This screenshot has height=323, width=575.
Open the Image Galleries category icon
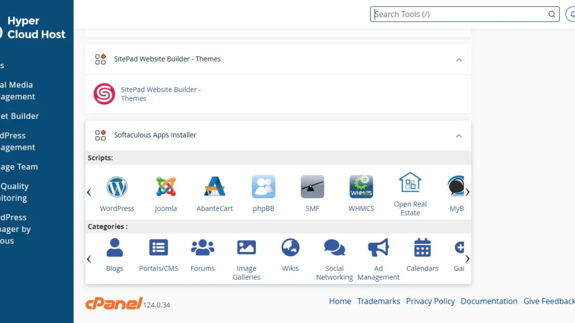click(x=247, y=247)
